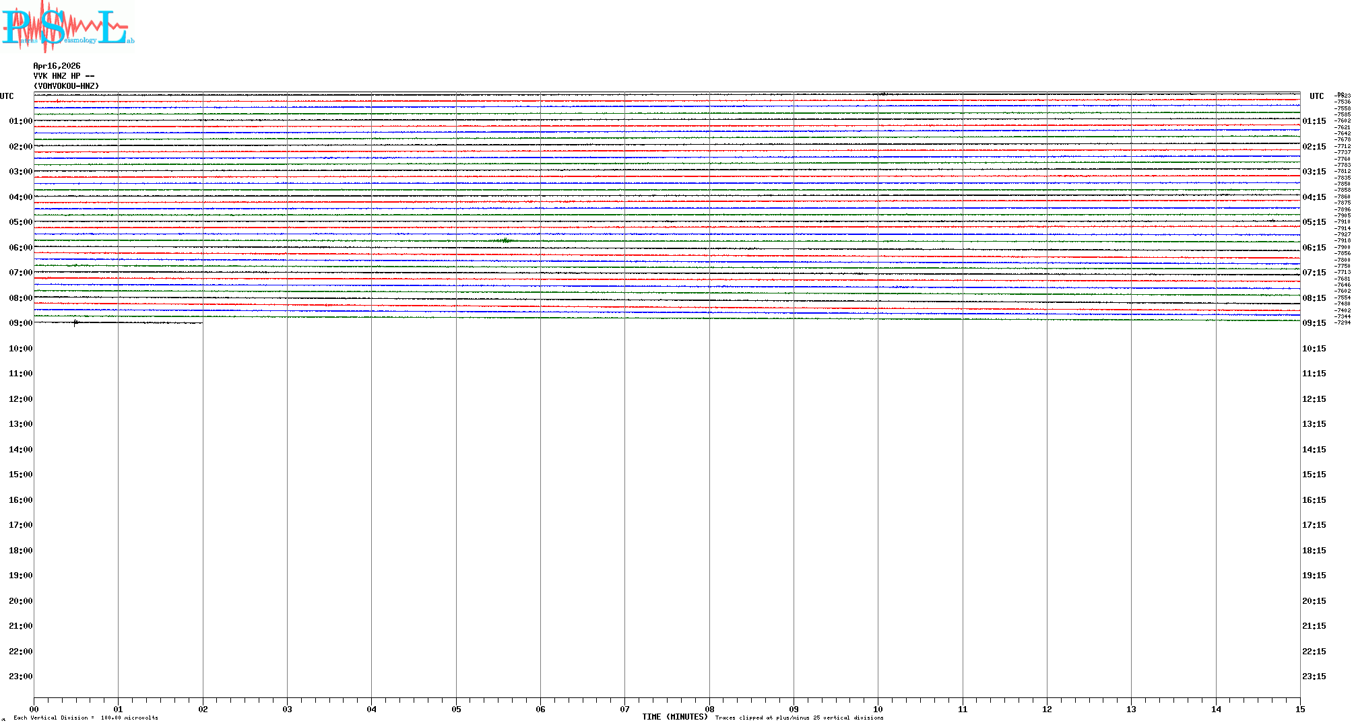Click the 09:15 label on right side
Screen dimensions: 1354x727
[1314, 323]
